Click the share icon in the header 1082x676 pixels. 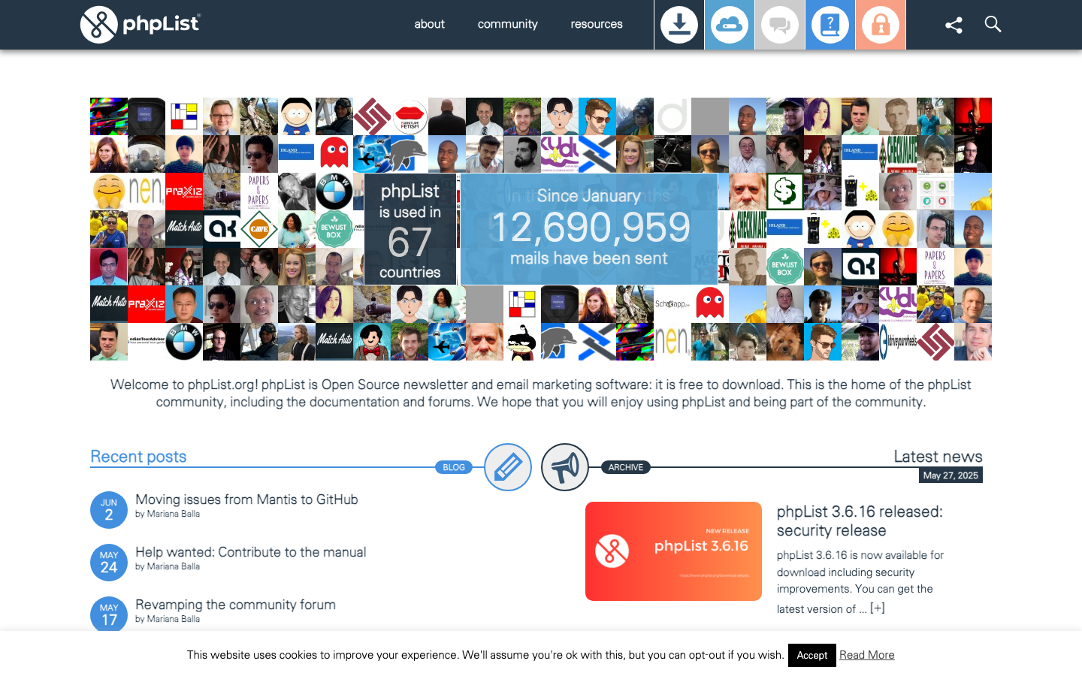point(954,25)
